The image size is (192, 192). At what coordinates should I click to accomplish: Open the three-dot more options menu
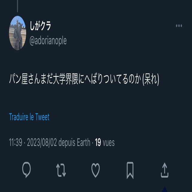(179, 26)
